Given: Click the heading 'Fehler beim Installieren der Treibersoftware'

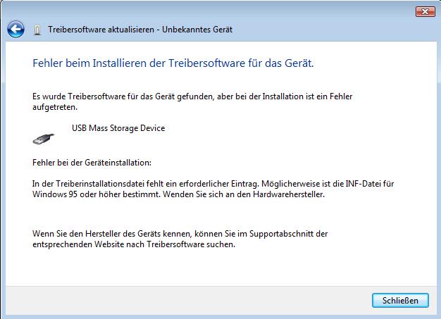Looking at the screenshot, I should tap(173, 63).
